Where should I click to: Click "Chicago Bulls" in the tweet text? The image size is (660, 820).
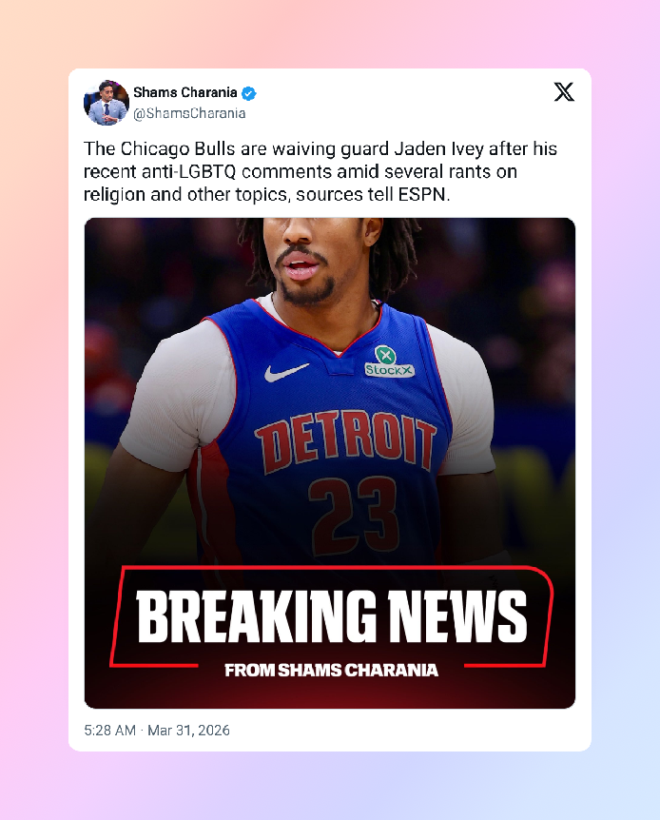tap(178, 149)
